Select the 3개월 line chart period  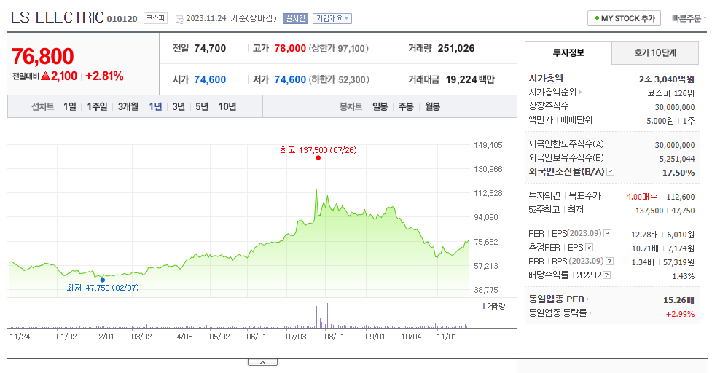pyautogui.click(x=128, y=106)
